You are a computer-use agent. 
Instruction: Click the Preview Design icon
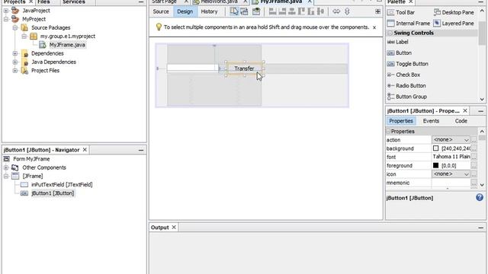[x=256, y=11]
